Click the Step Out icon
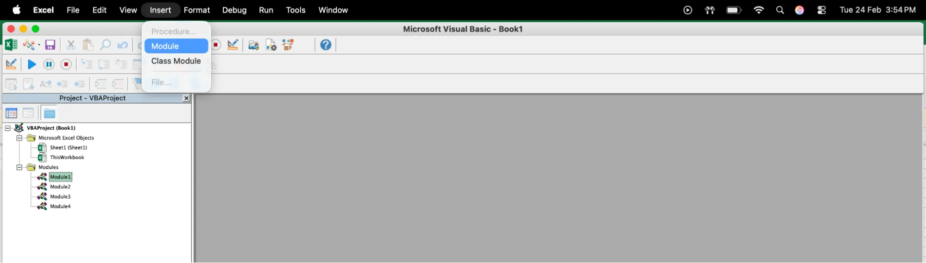This screenshot has height=263, width=926. 121,64
